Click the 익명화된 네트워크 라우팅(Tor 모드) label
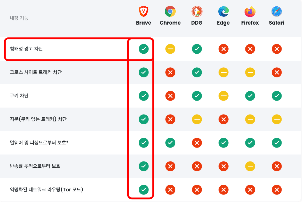 [x=47, y=189]
